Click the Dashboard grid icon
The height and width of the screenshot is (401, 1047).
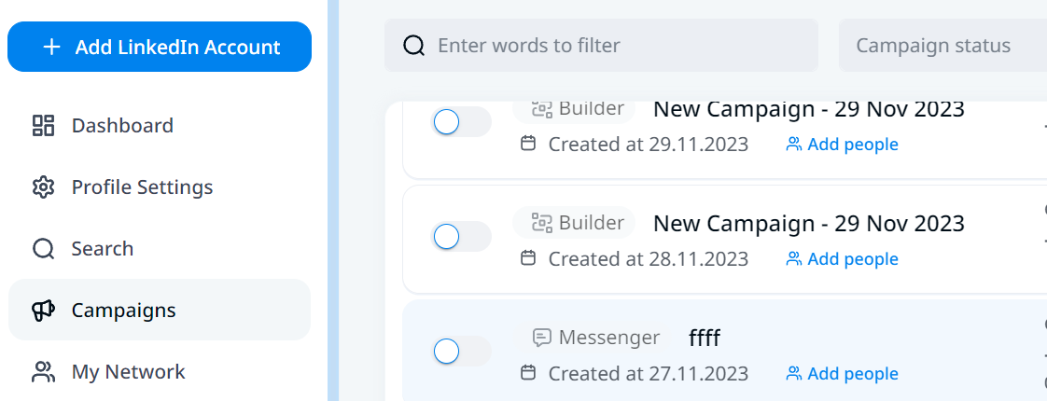(43, 126)
